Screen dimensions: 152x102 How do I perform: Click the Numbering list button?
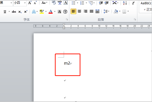pyautogui.click(x=82, y=3)
